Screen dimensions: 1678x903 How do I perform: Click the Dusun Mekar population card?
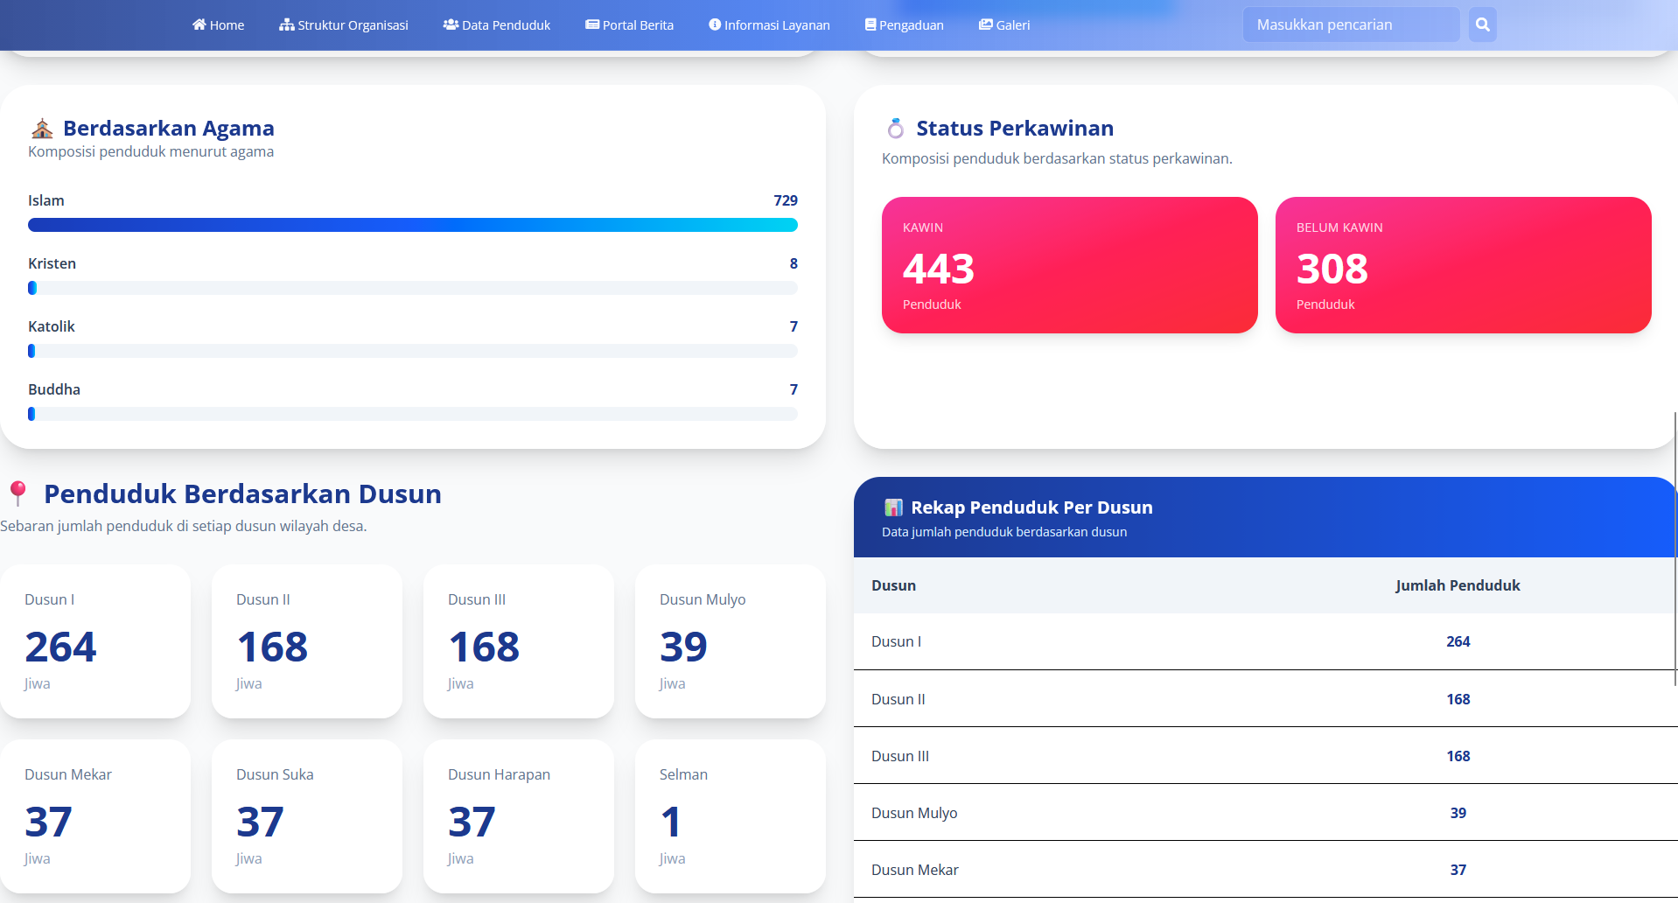pos(95,816)
